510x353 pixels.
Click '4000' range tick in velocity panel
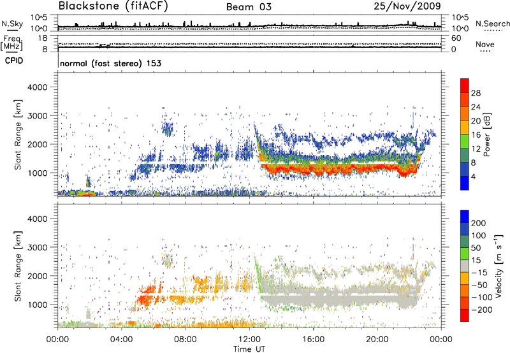coord(37,219)
